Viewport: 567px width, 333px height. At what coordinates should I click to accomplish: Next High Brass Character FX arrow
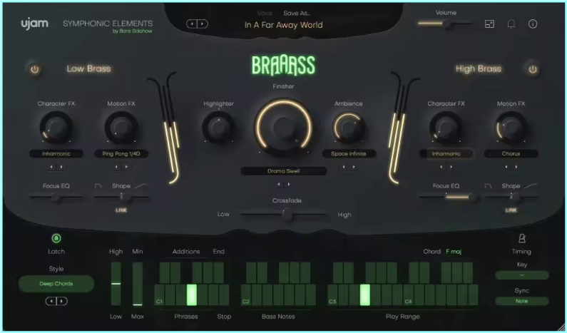point(451,167)
